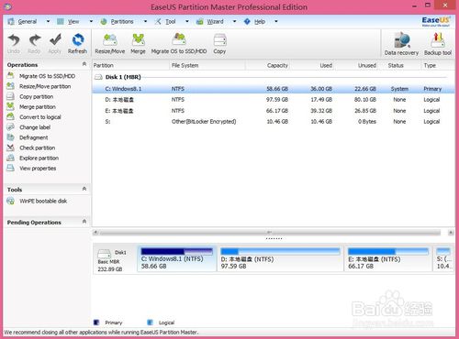459x339 pixels.
Task: Click the Logical legend color box
Action: coord(150,323)
